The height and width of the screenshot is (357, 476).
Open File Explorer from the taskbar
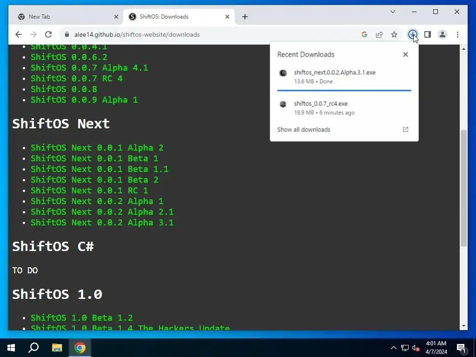pos(57,348)
